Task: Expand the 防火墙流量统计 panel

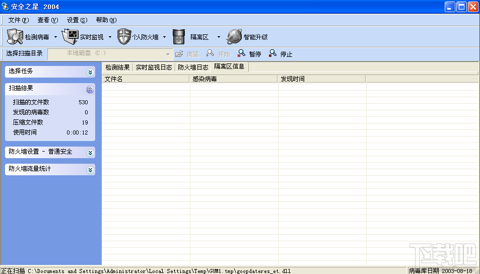Action: point(90,170)
